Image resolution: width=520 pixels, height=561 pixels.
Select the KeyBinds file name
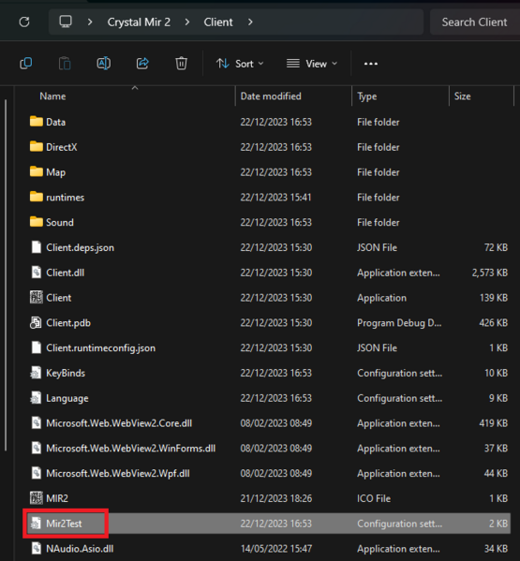coord(66,373)
